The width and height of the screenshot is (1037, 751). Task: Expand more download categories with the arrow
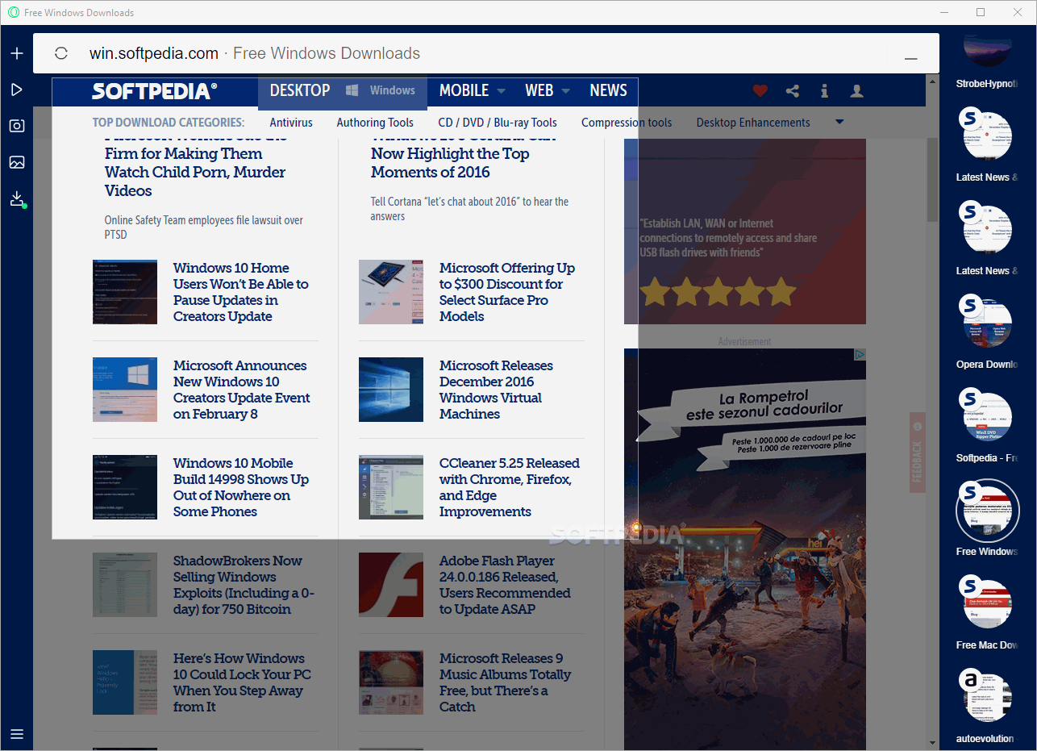839,123
